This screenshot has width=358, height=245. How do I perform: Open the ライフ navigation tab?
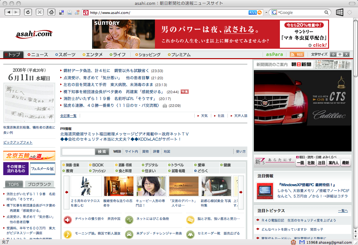pyautogui.click(x=117, y=55)
